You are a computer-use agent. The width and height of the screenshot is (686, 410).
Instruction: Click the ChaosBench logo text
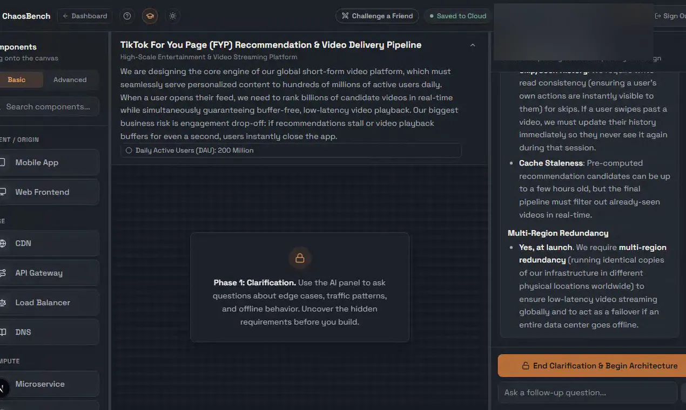(x=26, y=16)
